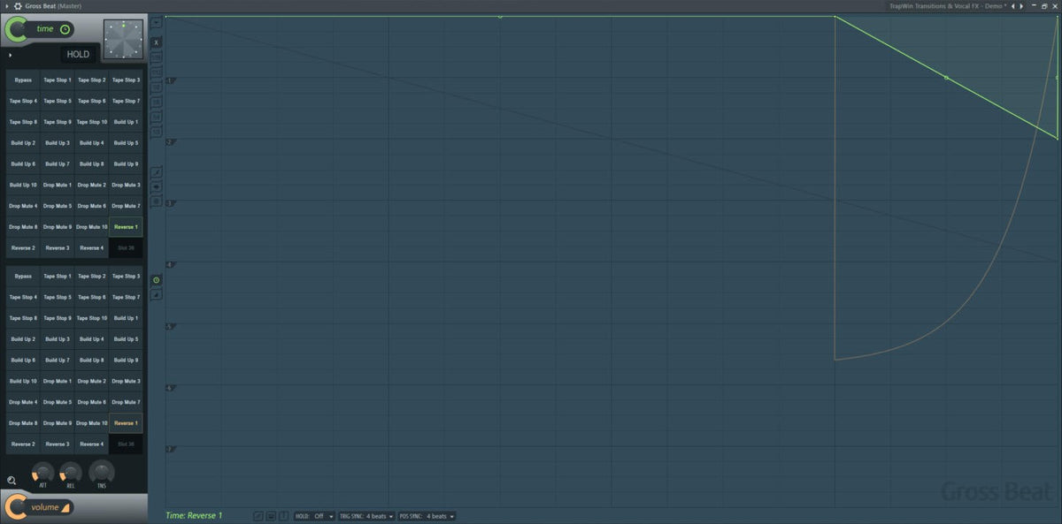Go to next preset arrow in title bar
1062x524 pixels.
pyautogui.click(x=1022, y=6)
